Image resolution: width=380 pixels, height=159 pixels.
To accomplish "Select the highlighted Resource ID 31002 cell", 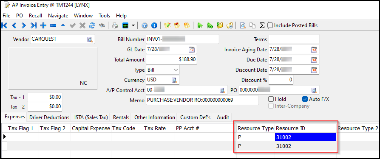I will click(306, 137).
